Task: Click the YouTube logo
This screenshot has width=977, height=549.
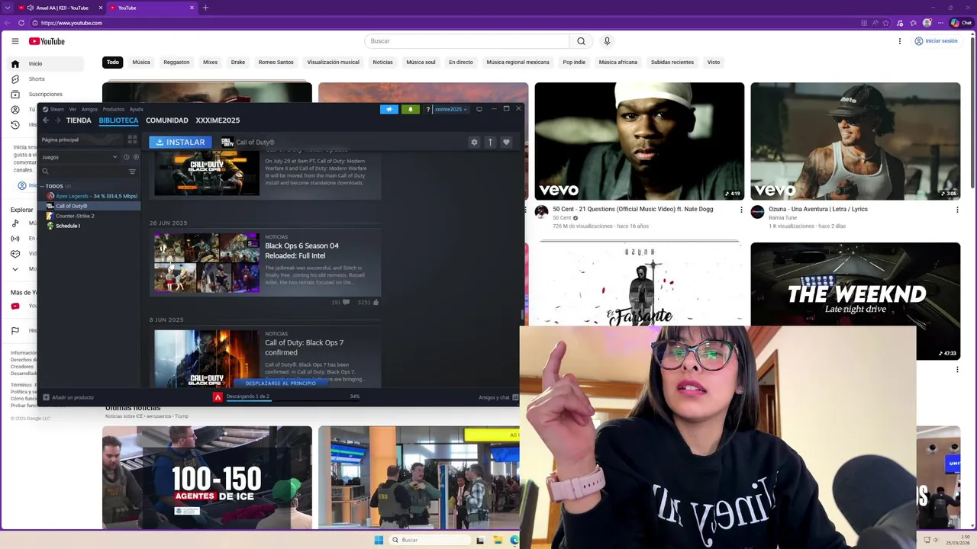Action: pos(47,41)
